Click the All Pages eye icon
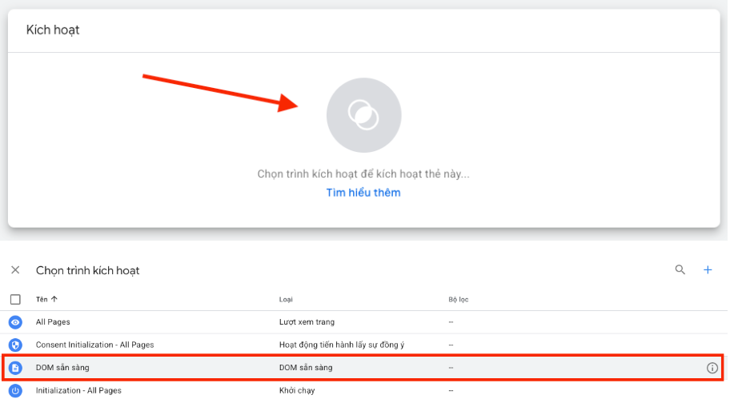 [15, 322]
